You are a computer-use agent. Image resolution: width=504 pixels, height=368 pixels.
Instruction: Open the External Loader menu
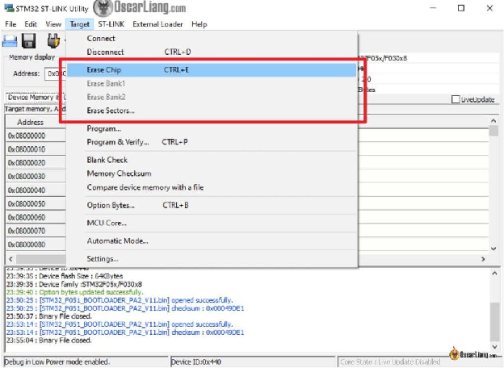pyautogui.click(x=157, y=24)
